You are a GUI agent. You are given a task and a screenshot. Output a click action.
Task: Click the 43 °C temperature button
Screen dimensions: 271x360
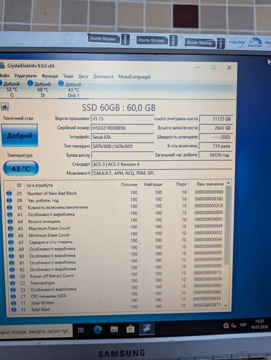point(21,169)
